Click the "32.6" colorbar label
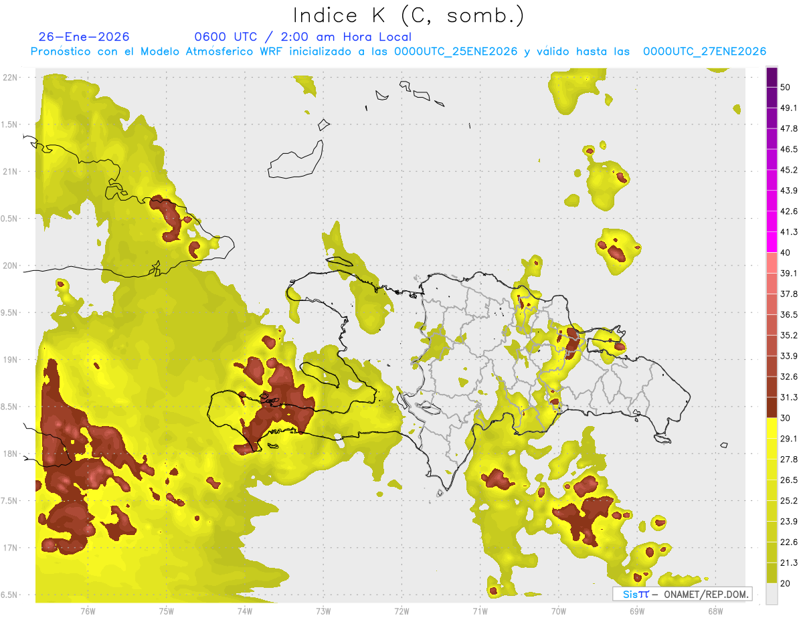Image resolution: width=803 pixels, height=620 pixels. pyautogui.click(x=789, y=377)
